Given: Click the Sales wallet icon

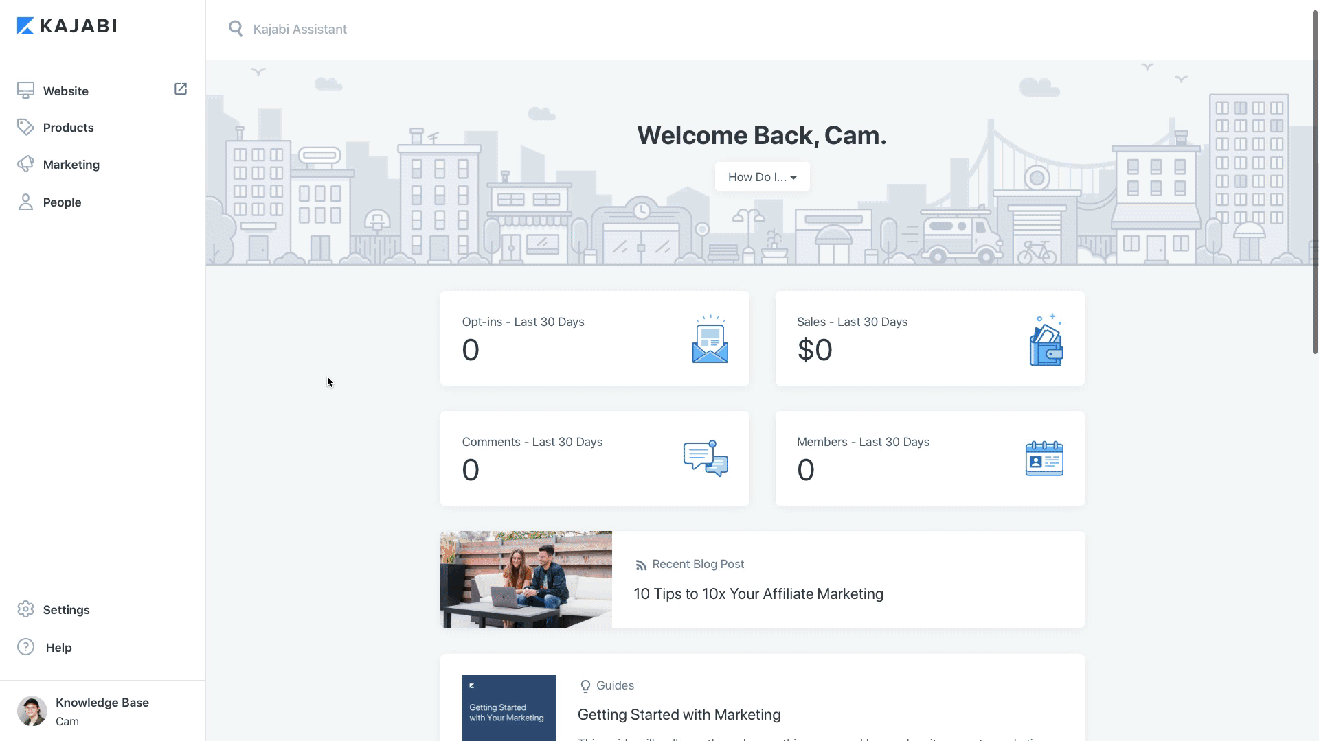Looking at the screenshot, I should [x=1046, y=340].
